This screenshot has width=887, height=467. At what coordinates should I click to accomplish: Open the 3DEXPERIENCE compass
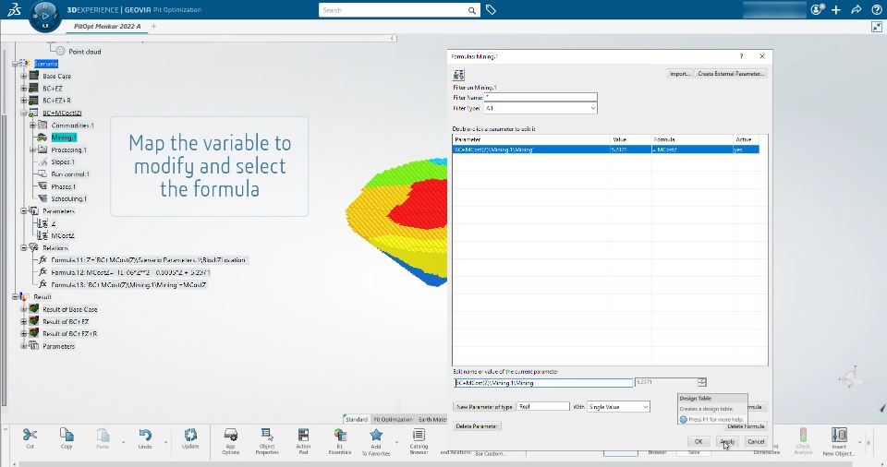(44, 17)
